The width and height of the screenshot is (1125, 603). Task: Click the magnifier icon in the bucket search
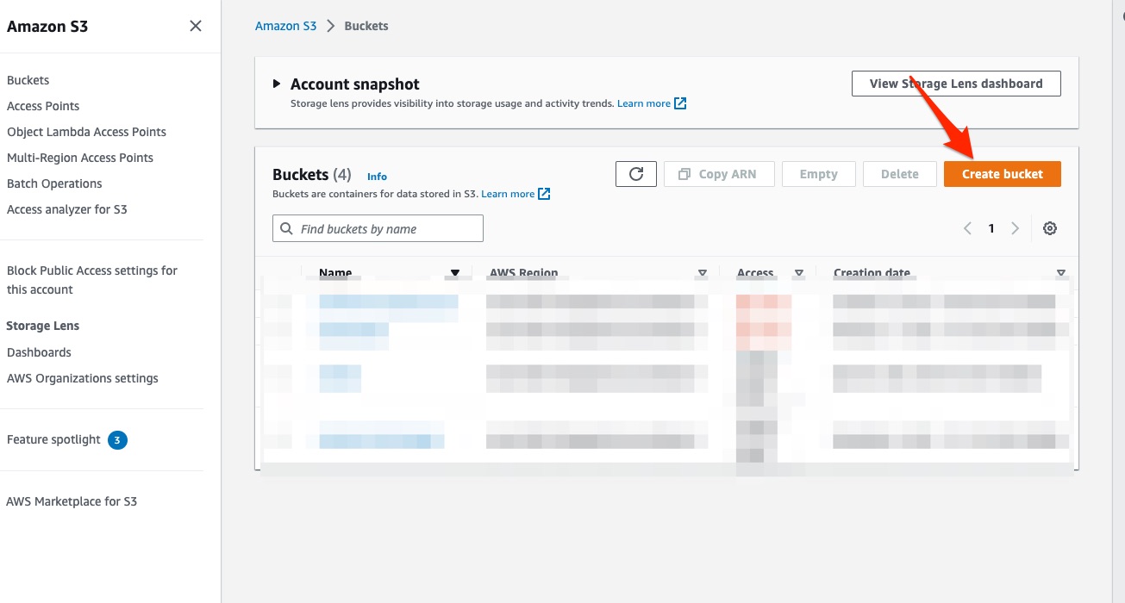(286, 227)
